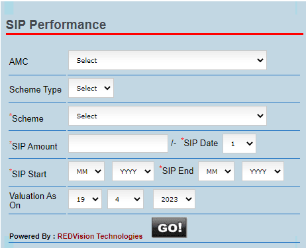The image size is (306, 248).
Task: Click the Powered By text
Action: tap(32, 236)
